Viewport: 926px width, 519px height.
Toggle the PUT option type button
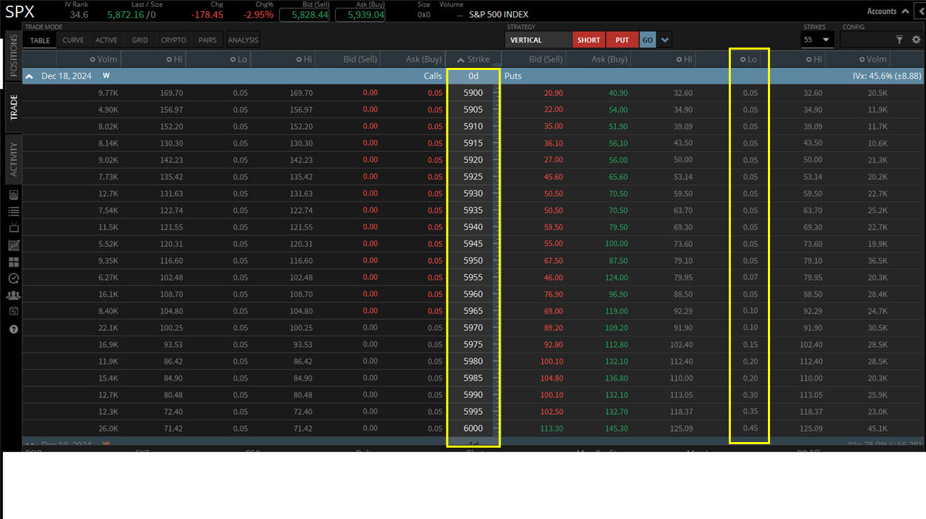coord(622,40)
